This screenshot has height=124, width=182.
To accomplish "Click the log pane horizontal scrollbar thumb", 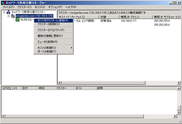I will tap(75, 116).
